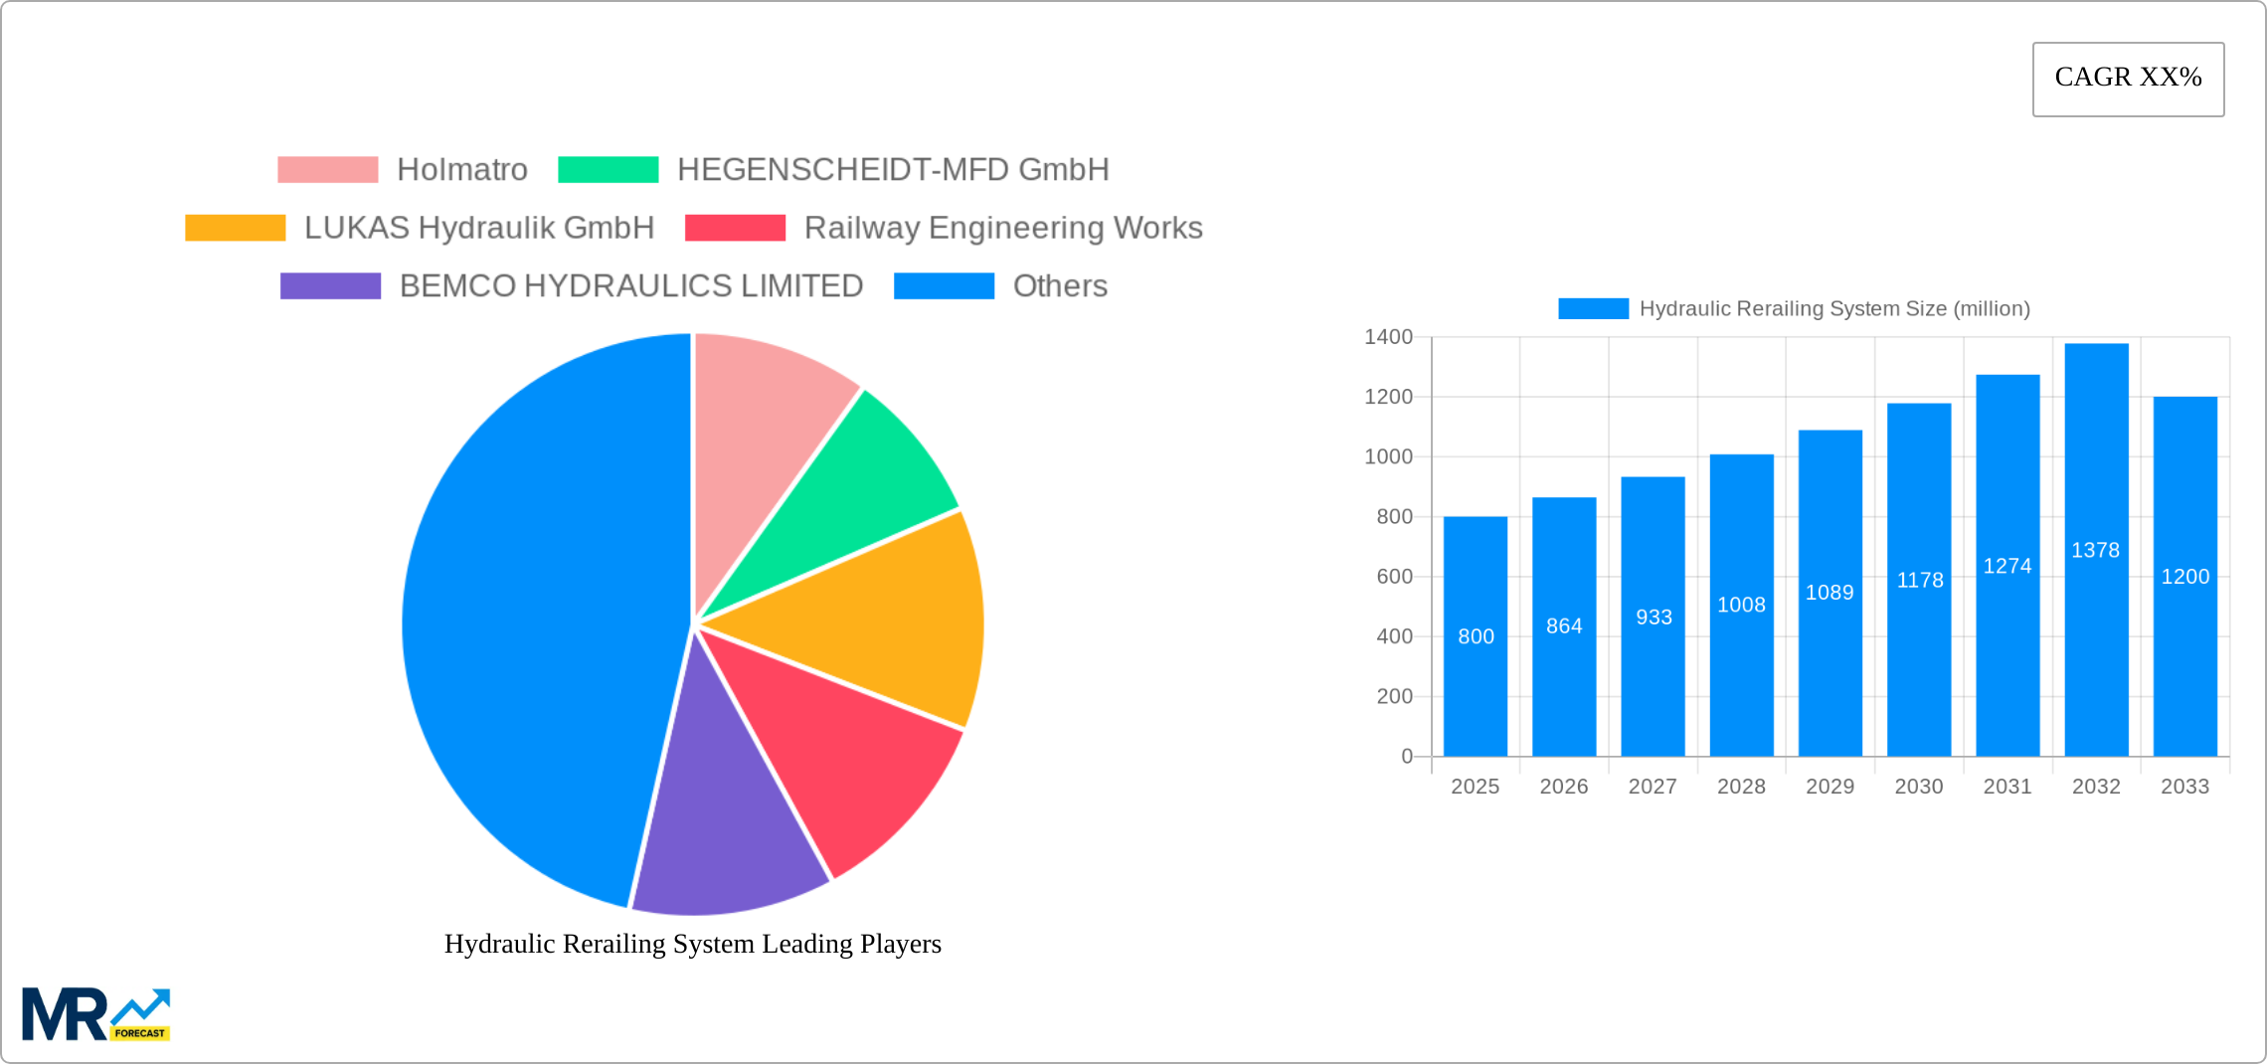
Task: Click the 2025 year axis label
Action: pyautogui.click(x=1477, y=786)
